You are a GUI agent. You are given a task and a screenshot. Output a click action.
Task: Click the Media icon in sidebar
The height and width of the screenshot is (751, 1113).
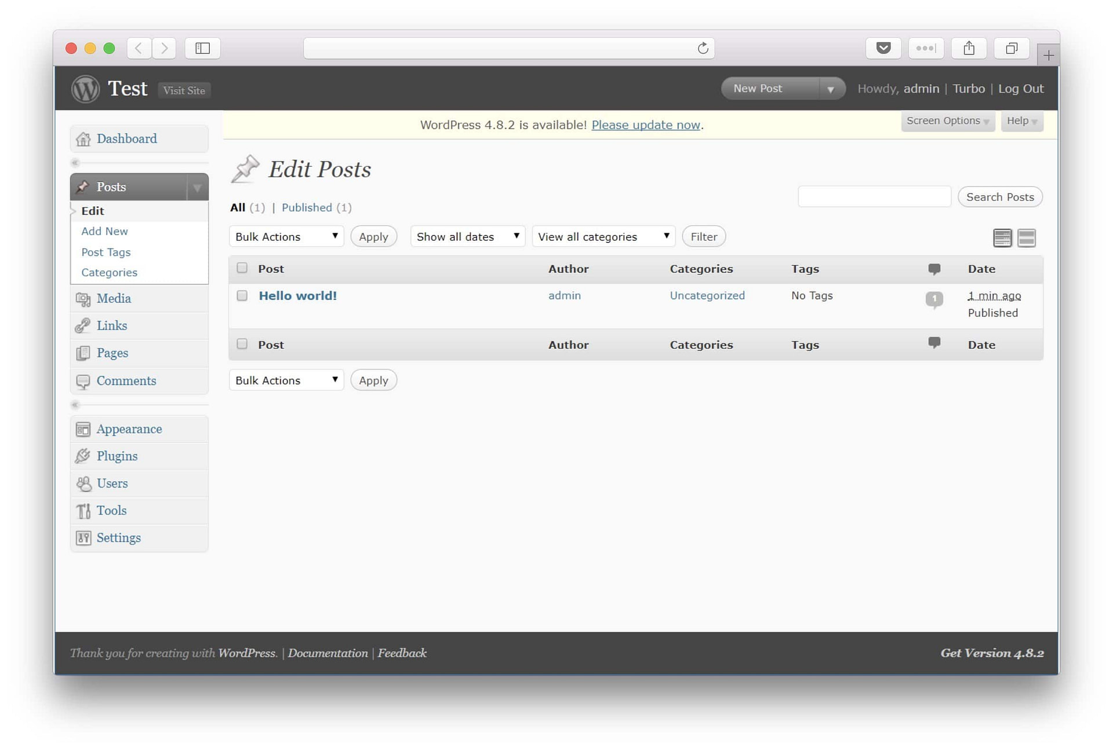pyautogui.click(x=83, y=299)
